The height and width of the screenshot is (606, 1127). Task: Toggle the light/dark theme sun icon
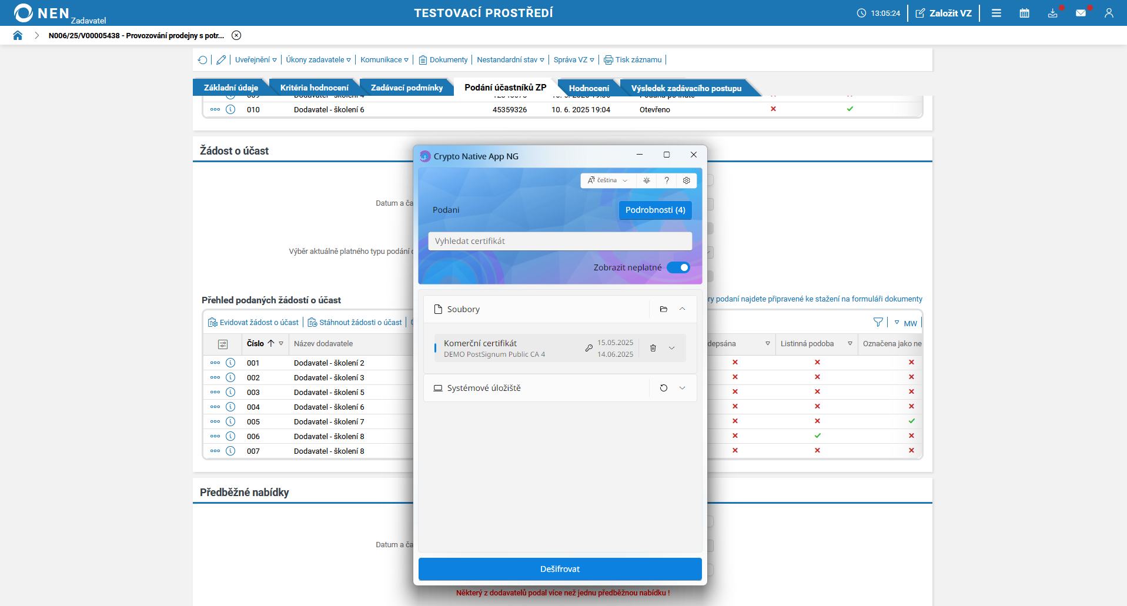point(647,180)
